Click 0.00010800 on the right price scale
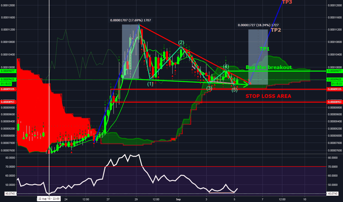The height and width of the screenshot is (202, 343). point(335,42)
